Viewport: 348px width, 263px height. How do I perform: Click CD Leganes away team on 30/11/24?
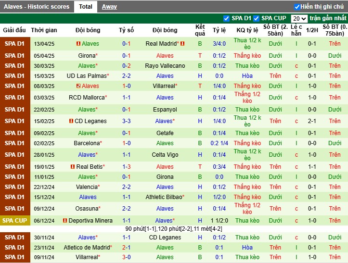click(165, 238)
